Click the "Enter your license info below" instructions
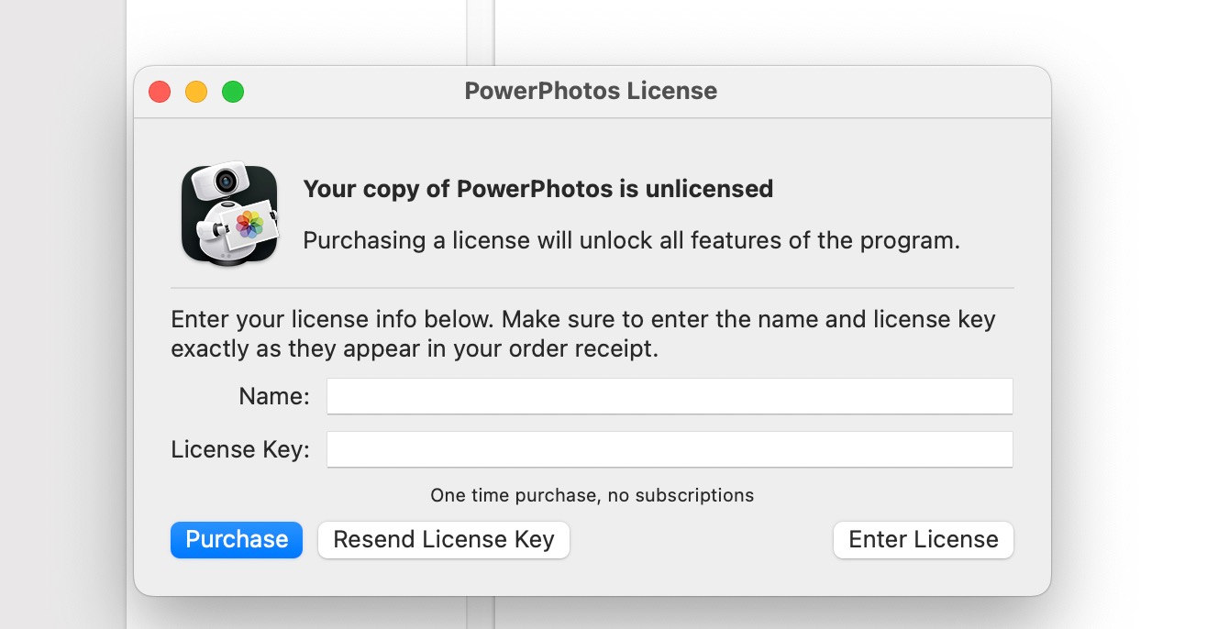Viewport: 1218px width, 629px height. click(582, 334)
